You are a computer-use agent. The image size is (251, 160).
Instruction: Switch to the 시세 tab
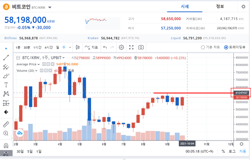point(185,7)
